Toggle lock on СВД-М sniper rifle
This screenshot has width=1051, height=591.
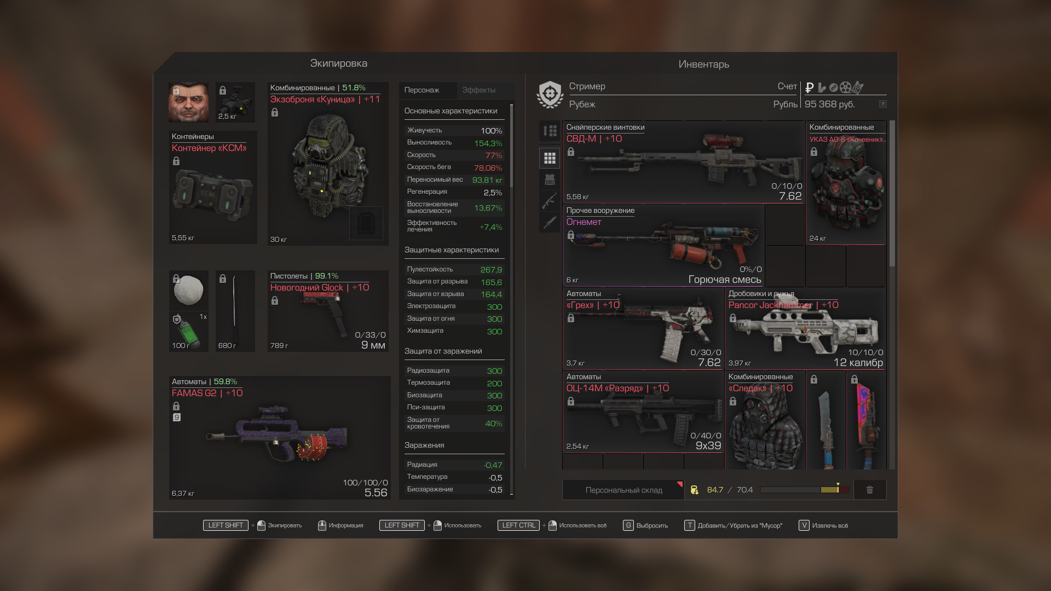click(x=571, y=152)
